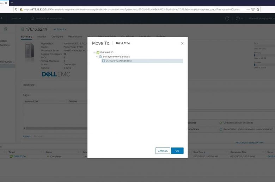Open a new browser tab with plus

pos(12,3)
